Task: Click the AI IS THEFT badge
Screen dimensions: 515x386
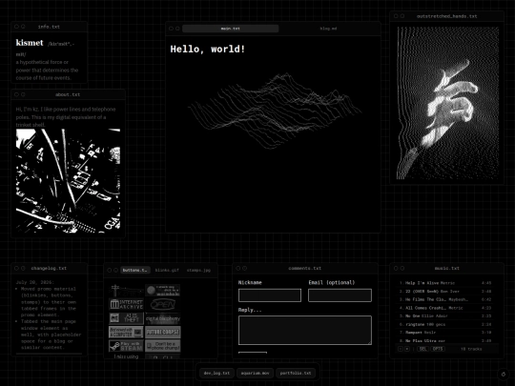Action: coord(126,318)
